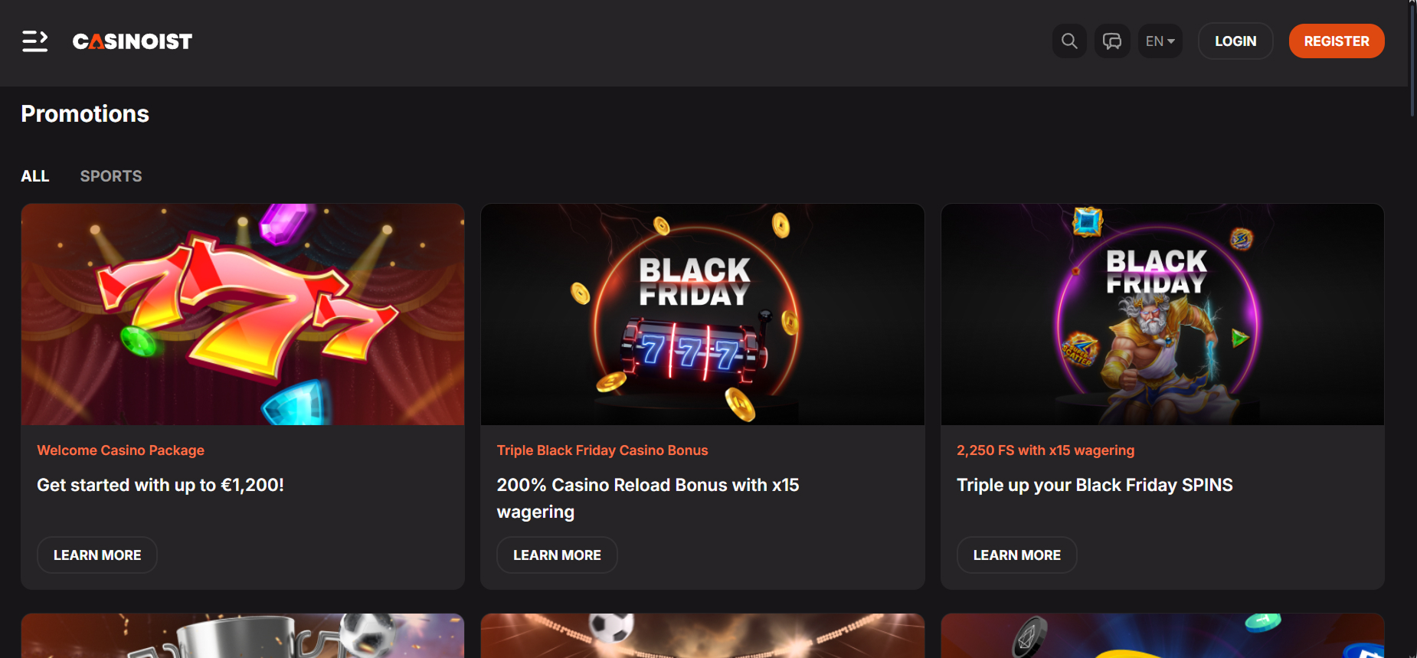Click Learn More under Triple Black Friday Bonus
The height and width of the screenshot is (658, 1417).
click(x=557, y=555)
